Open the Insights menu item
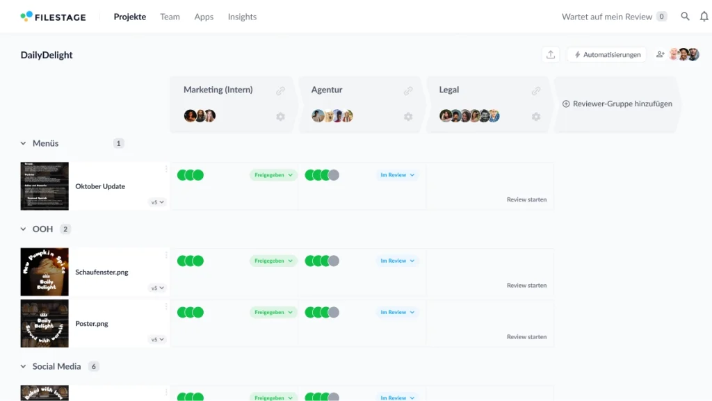Image resolution: width=712 pixels, height=401 pixels. (242, 17)
